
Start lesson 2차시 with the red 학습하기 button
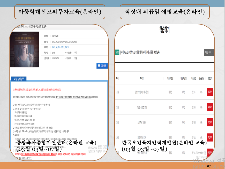[210, 107]
